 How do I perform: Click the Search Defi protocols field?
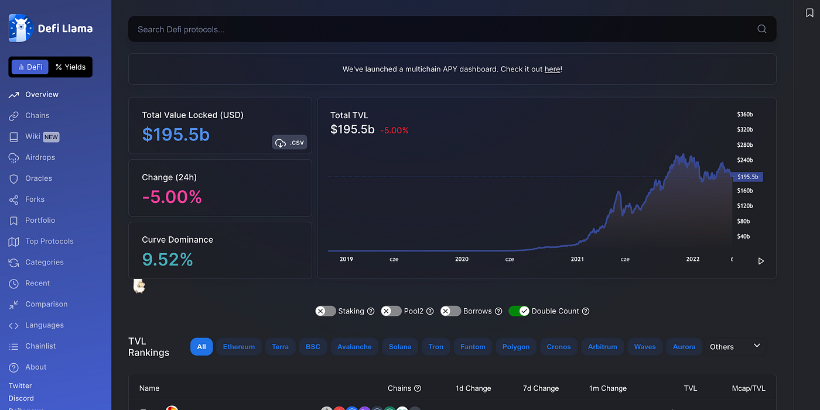click(452, 29)
